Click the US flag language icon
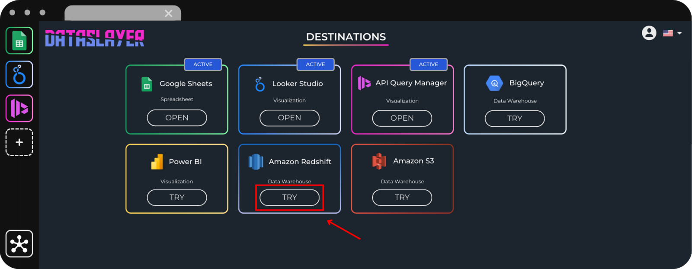The width and height of the screenshot is (692, 269). [668, 33]
